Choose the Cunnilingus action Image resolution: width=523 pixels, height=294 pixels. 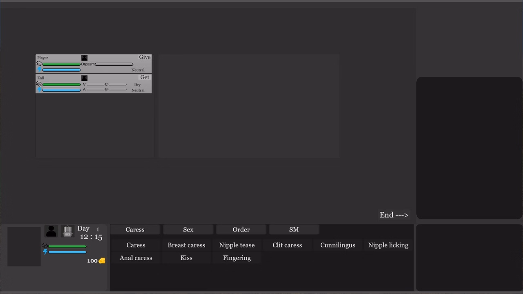point(338,245)
